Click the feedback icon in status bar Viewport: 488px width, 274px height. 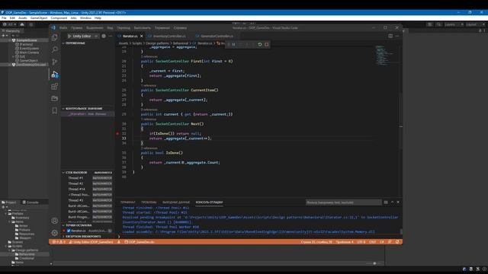tap(390, 242)
